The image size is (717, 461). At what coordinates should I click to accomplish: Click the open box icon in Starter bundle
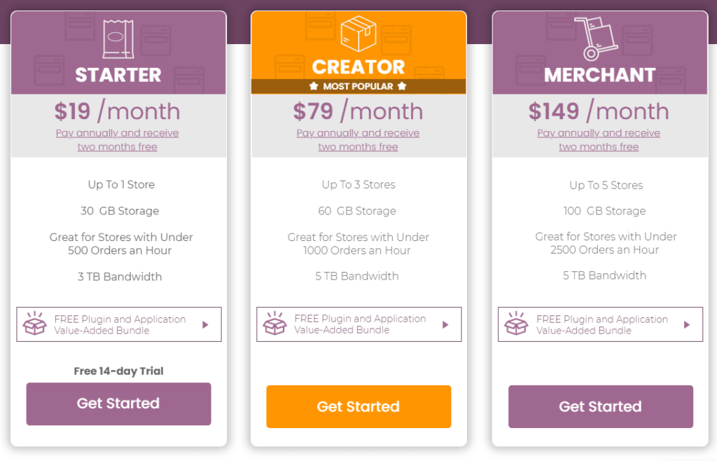(x=35, y=324)
